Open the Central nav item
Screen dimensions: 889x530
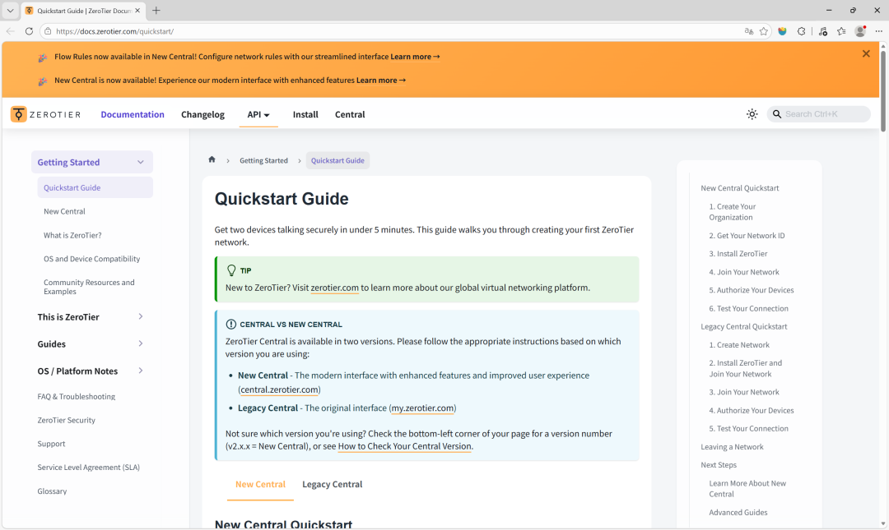click(350, 114)
